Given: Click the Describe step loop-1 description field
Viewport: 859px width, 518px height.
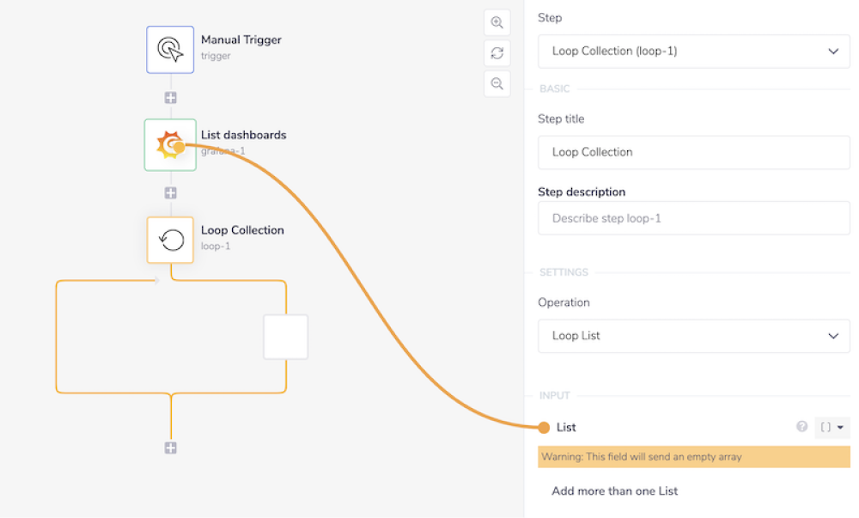Looking at the screenshot, I should click(x=692, y=217).
